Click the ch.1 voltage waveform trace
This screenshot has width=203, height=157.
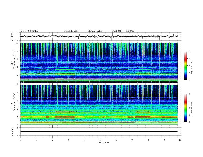99,36
